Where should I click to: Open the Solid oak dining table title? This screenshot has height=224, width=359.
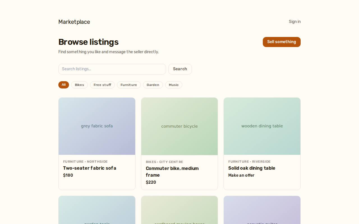(x=252, y=168)
